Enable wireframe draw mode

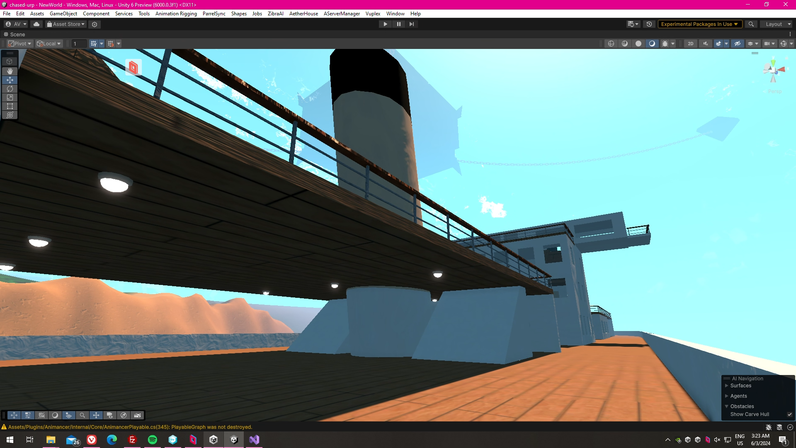click(x=611, y=44)
